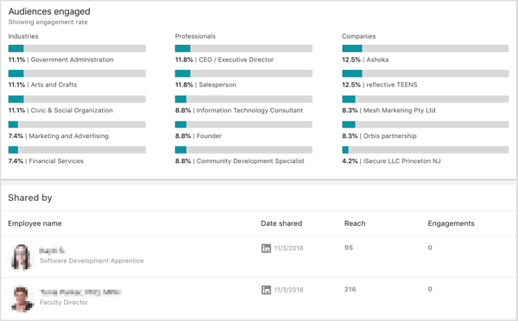Click the LinkedIn icon in the Faculty Director row
The width and height of the screenshot is (518, 321).
pos(266,290)
